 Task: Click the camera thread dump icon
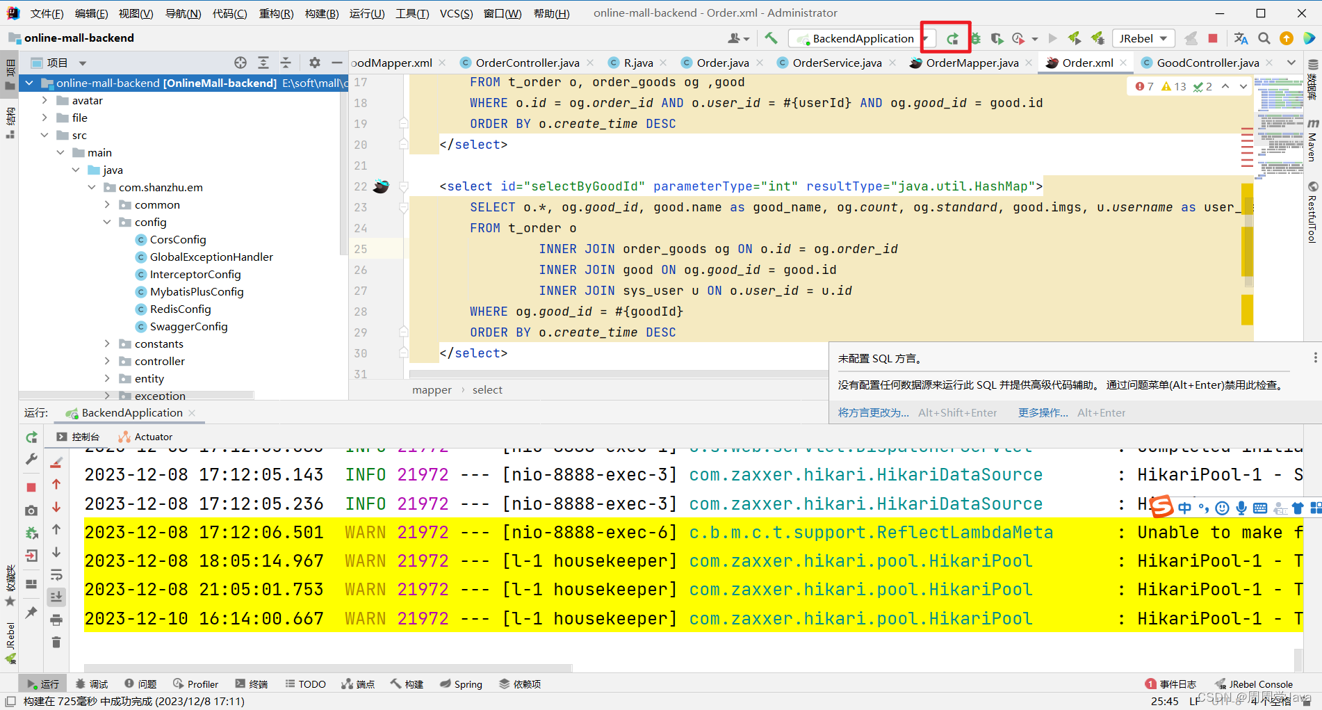(31, 510)
